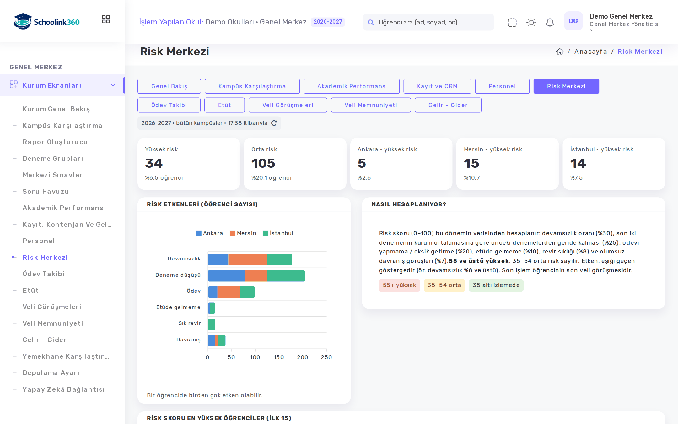Open user profile dropdown chevron
This screenshot has width=678, height=424.
tap(592, 30)
